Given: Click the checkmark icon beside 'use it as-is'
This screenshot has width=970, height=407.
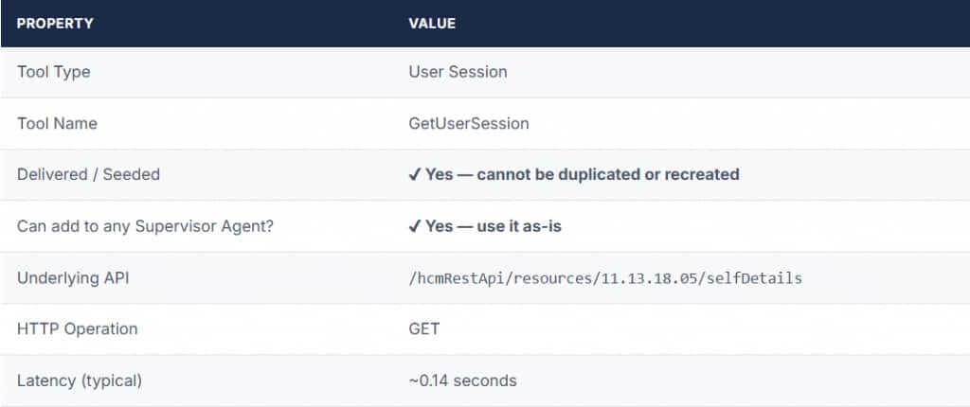Looking at the screenshot, I should pyautogui.click(x=415, y=227).
